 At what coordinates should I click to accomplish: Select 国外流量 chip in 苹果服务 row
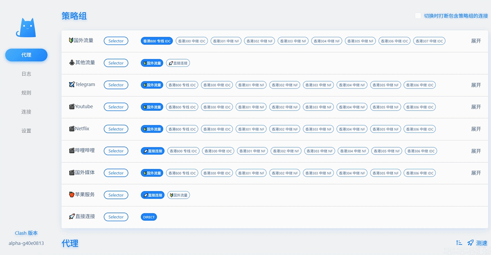point(178,195)
